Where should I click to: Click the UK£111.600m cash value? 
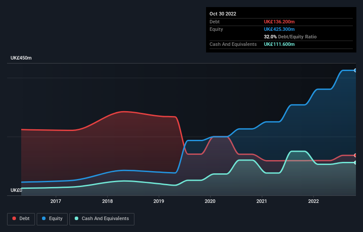(x=279, y=44)
